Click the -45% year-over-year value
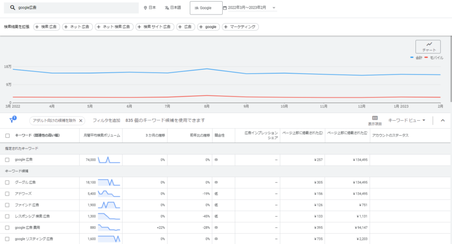This screenshot has width=452, height=244. click(x=206, y=217)
